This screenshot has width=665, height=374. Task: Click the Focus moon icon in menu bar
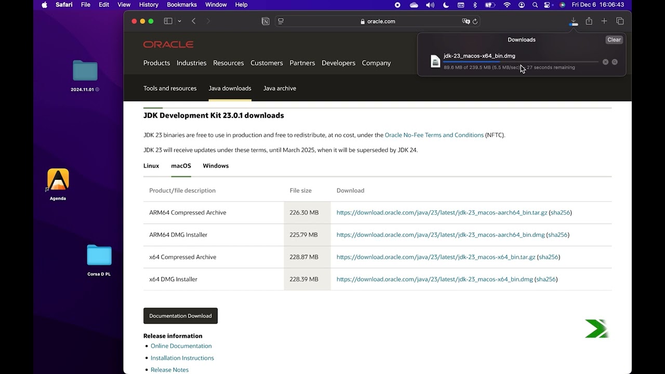pos(446,5)
